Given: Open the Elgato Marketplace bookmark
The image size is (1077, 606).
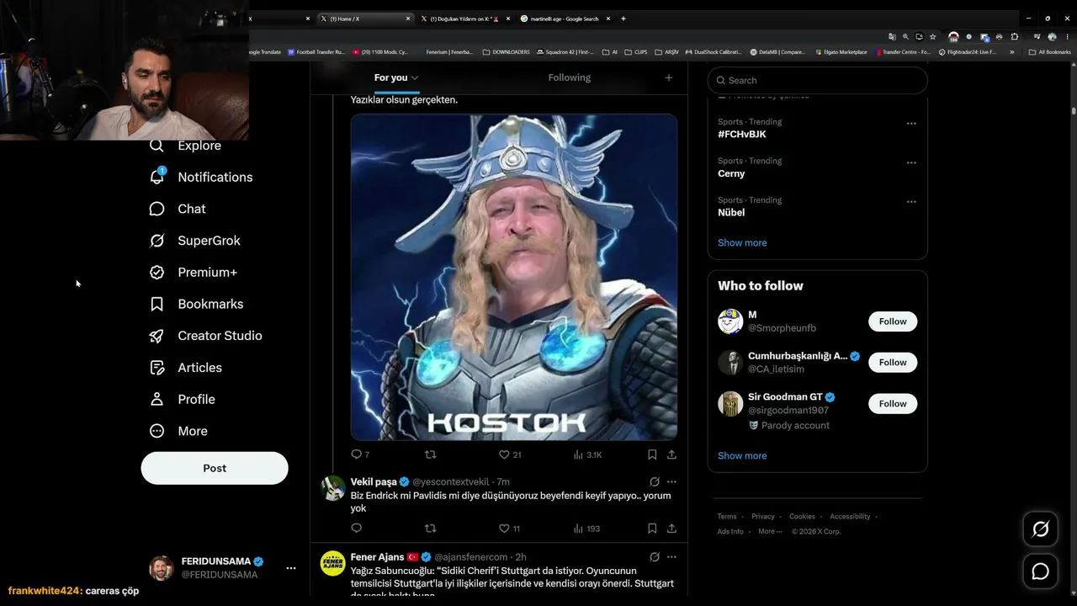Looking at the screenshot, I should point(841,52).
